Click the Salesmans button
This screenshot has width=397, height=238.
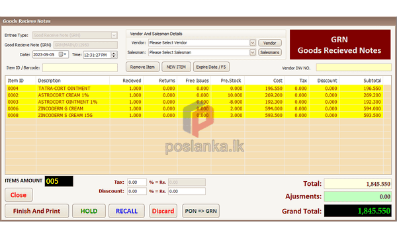point(270,52)
